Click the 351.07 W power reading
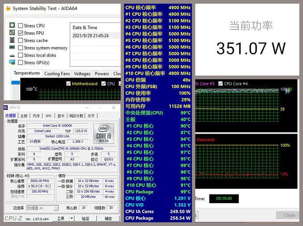Screen dimensions: 303x226 251,48
